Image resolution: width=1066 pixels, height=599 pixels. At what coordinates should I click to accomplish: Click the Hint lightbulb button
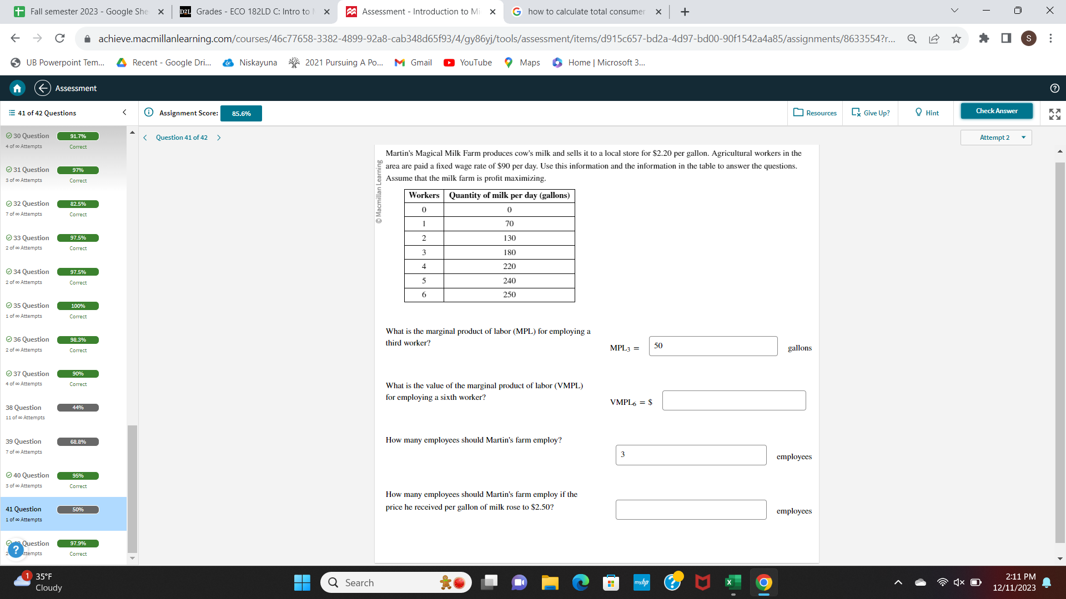tap(927, 113)
